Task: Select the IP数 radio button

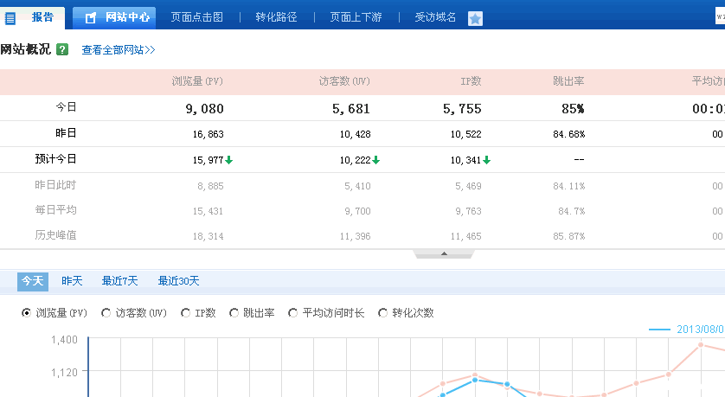Action: (x=186, y=313)
